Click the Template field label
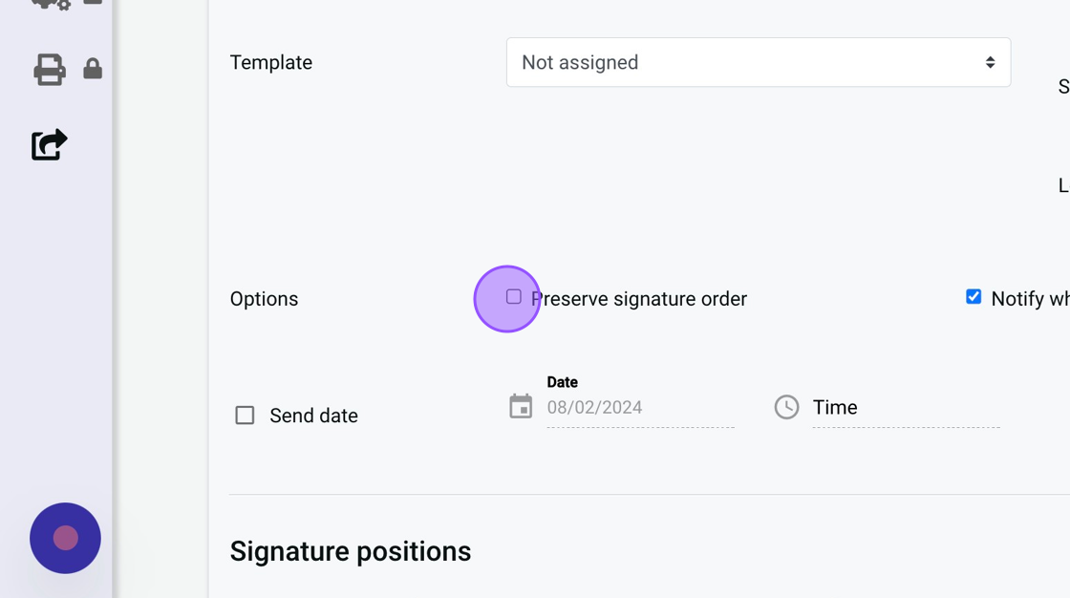 click(270, 63)
